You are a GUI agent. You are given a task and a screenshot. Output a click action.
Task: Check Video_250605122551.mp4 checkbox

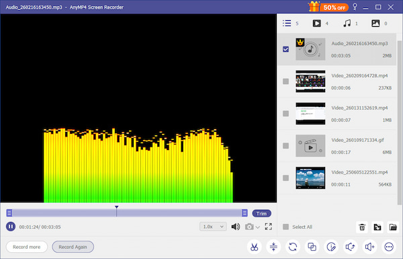(285, 178)
